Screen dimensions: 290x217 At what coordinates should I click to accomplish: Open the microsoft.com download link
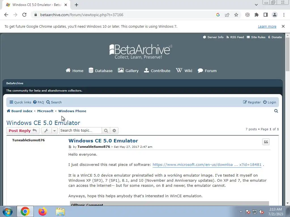(x=207, y=165)
